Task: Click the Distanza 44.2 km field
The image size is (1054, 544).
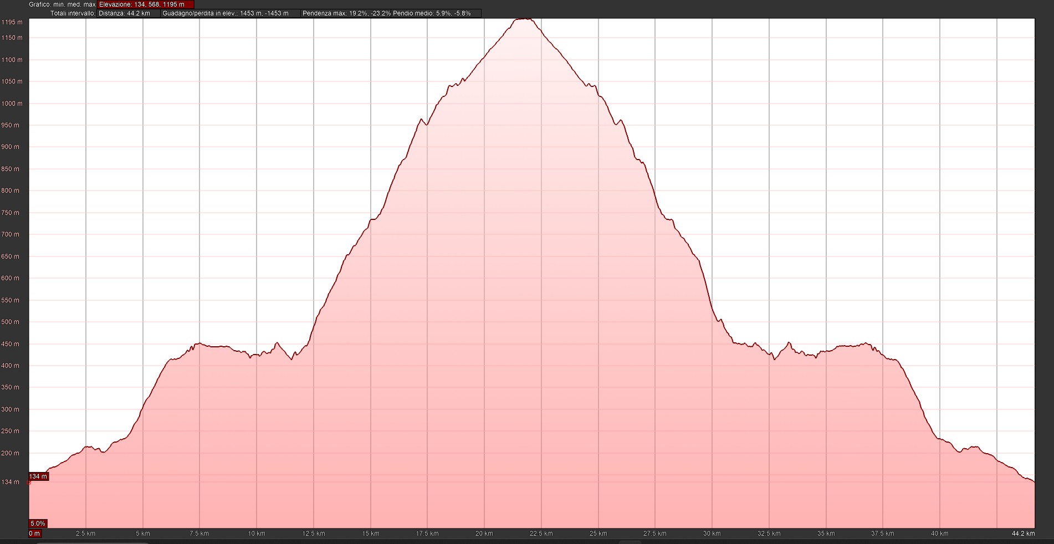Action: 127,13
